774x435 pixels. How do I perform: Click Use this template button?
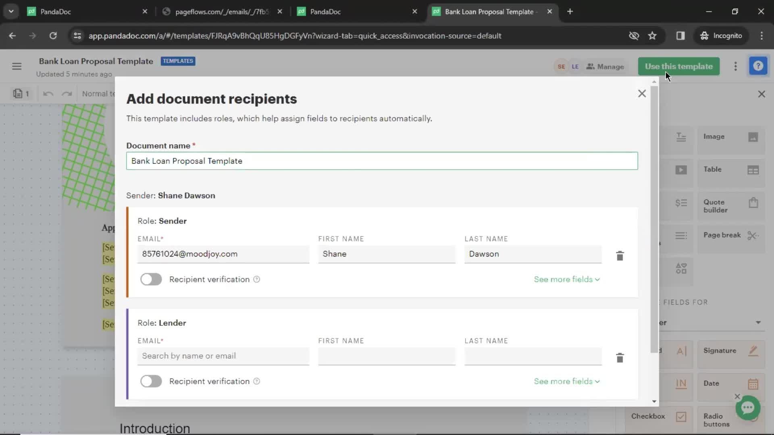point(679,66)
